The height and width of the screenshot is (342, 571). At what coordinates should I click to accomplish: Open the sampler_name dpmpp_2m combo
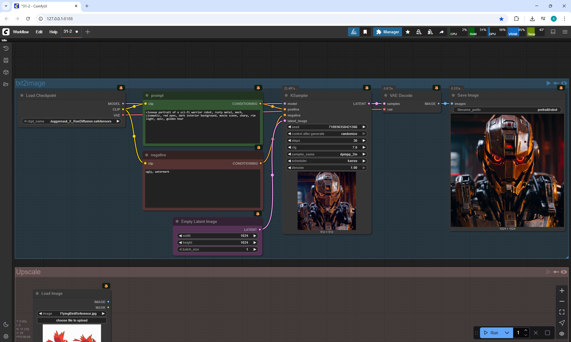[x=326, y=154]
